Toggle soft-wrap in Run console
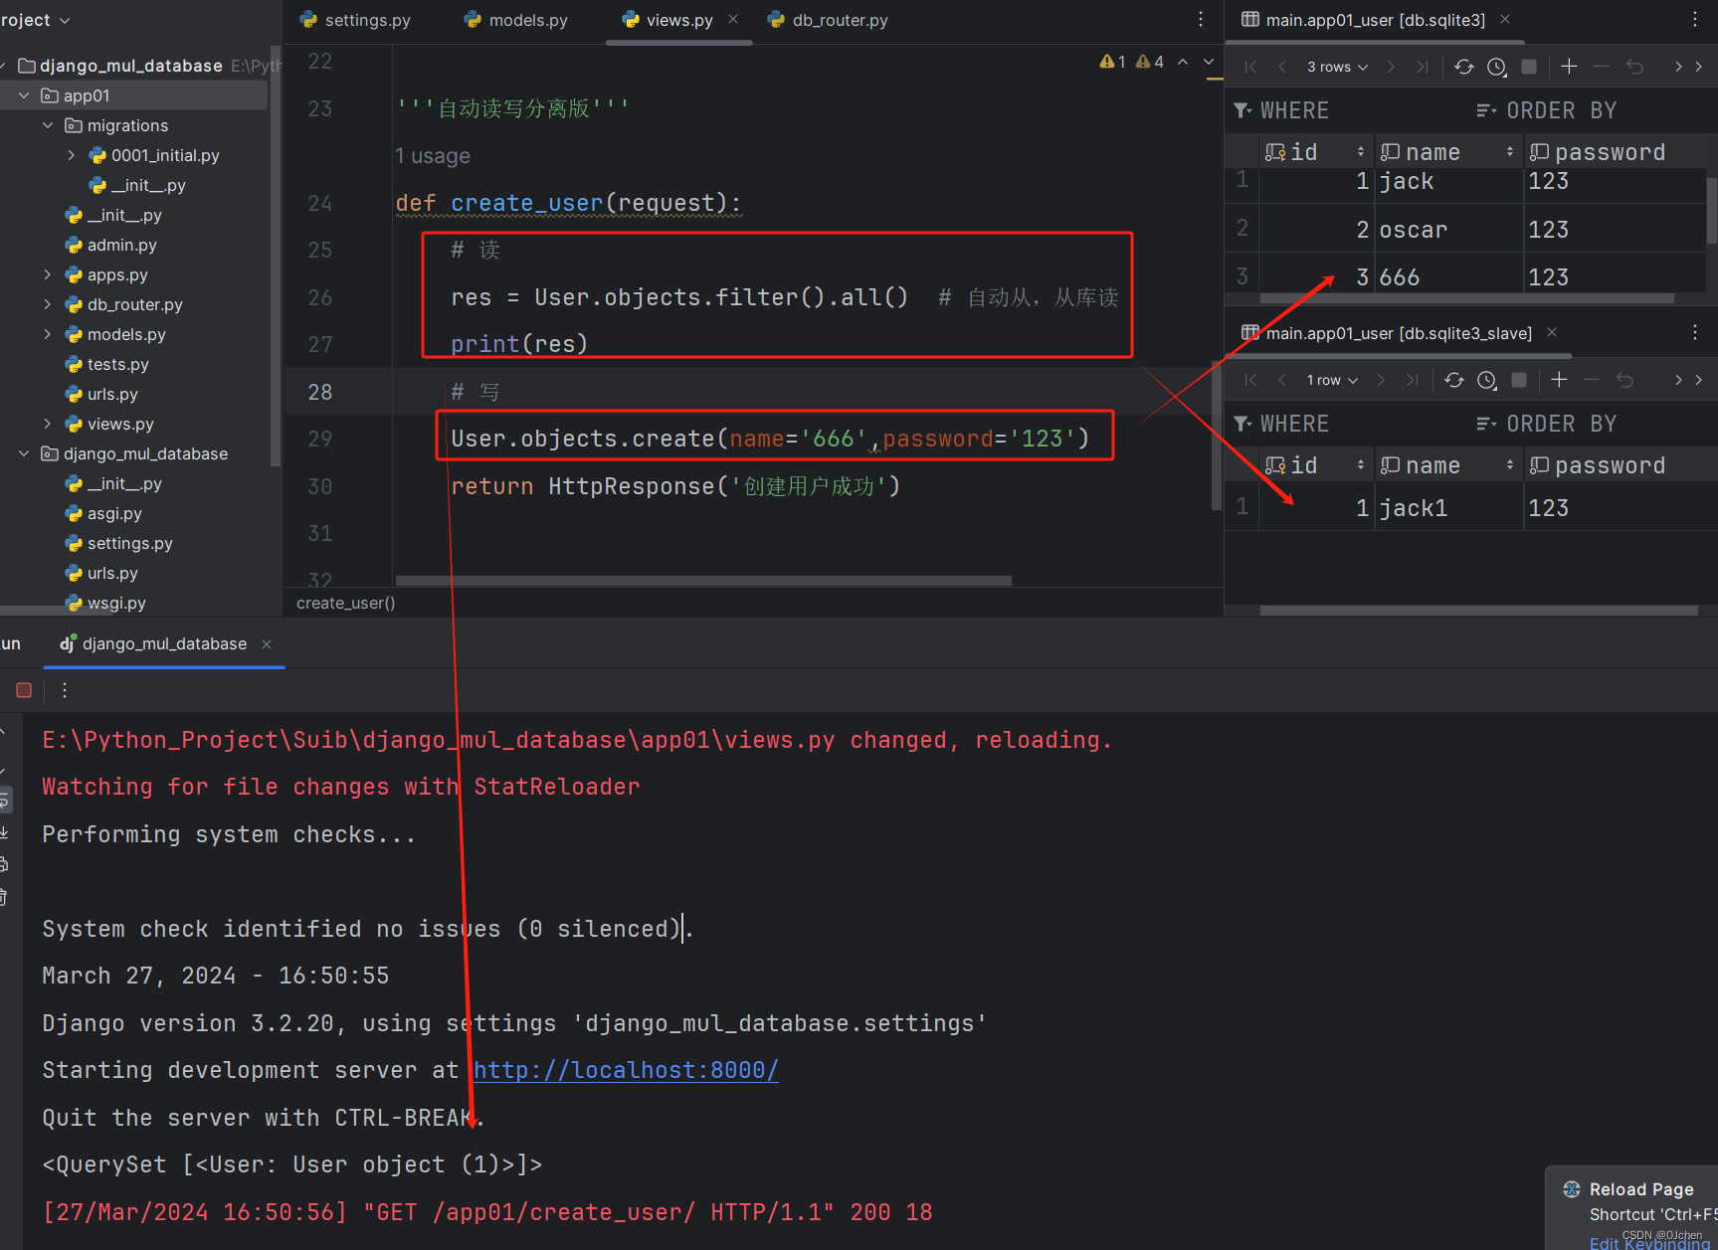The image size is (1718, 1250). tap(5, 801)
